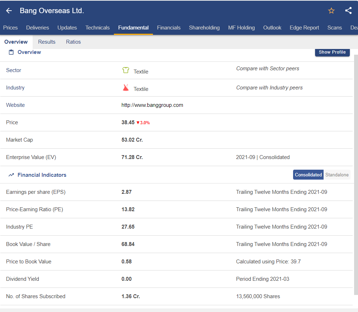Open the Scans tab
This screenshot has height=312, width=358.
point(335,28)
